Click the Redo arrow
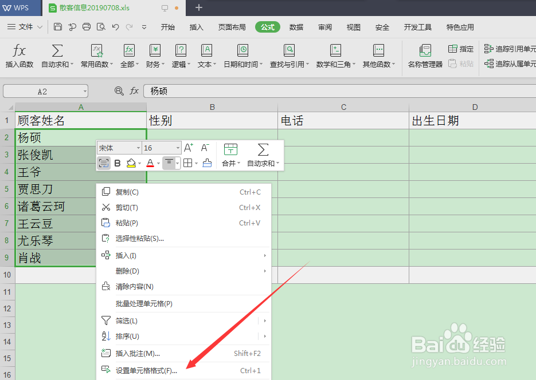This screenshot has width=536, height=380. [129, 27]
